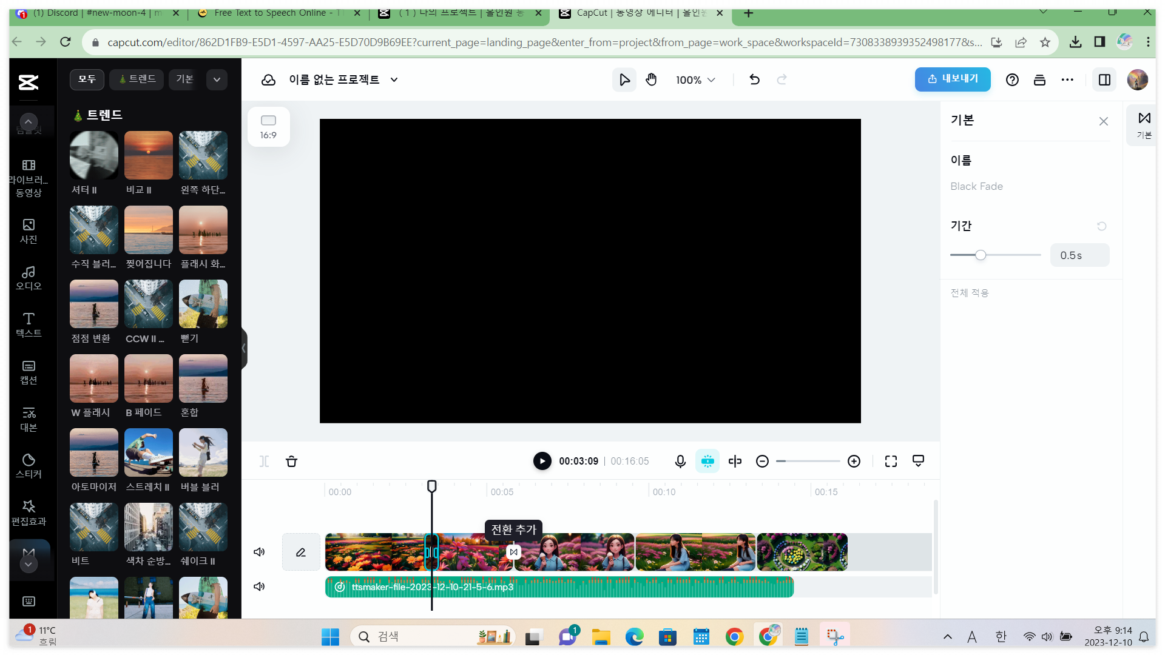Screen dimensions: 1165x655
Task: Select the B 페이드 transition thumbnail
Action: [x=148, y=379]
